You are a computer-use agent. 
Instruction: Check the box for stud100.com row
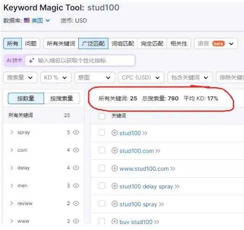click(102, 150)
